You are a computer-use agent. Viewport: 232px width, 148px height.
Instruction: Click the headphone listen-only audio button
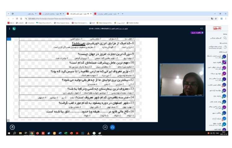(x=113, y=127)
